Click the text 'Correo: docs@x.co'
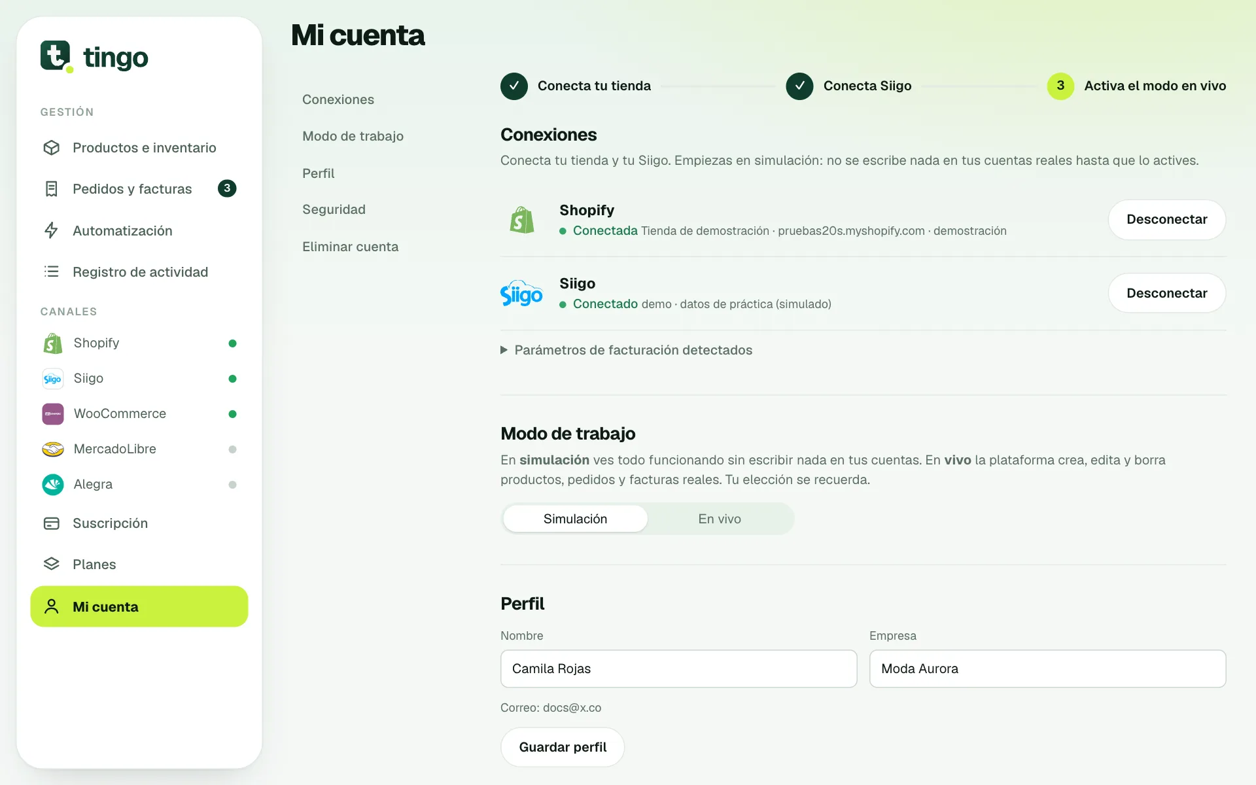The image size is (1256, 785). pyautogui.click(x=551, y=708)
